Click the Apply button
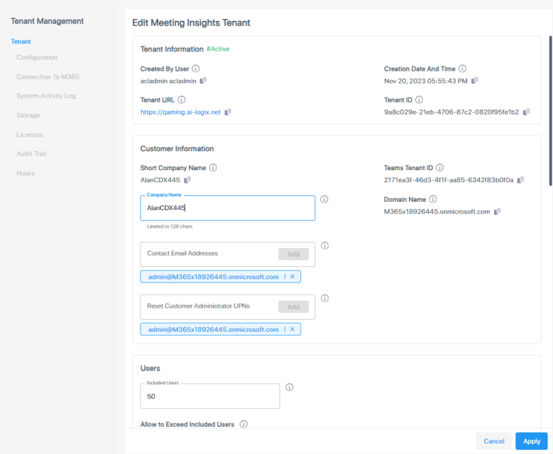 click(x=531, y=441)
